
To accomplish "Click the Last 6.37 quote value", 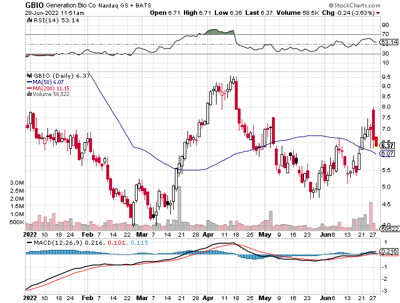I will coord(259,13).
